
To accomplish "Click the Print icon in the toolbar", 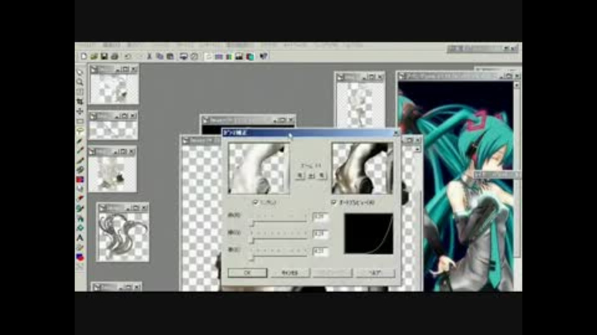I will tap(114, 56).
